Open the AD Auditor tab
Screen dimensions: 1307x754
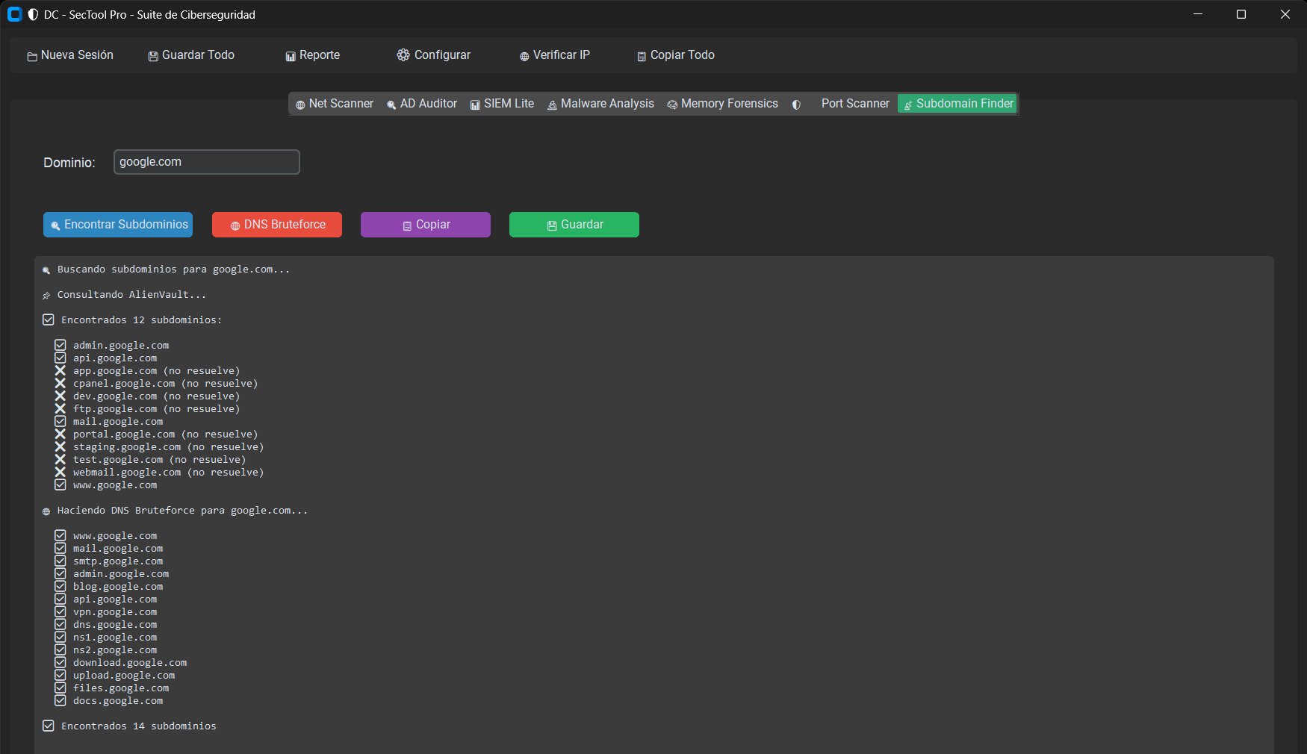pyautogui.click(x=422, y=104)
